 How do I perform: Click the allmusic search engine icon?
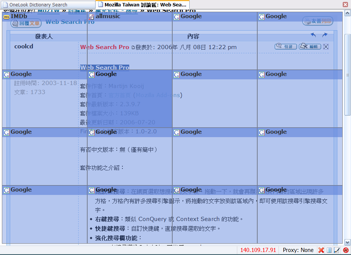point(91,17)
